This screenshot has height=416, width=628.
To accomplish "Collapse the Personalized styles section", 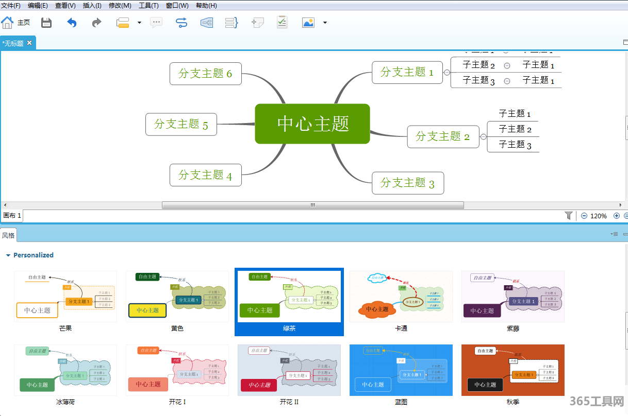I will (x=8, y=255).
